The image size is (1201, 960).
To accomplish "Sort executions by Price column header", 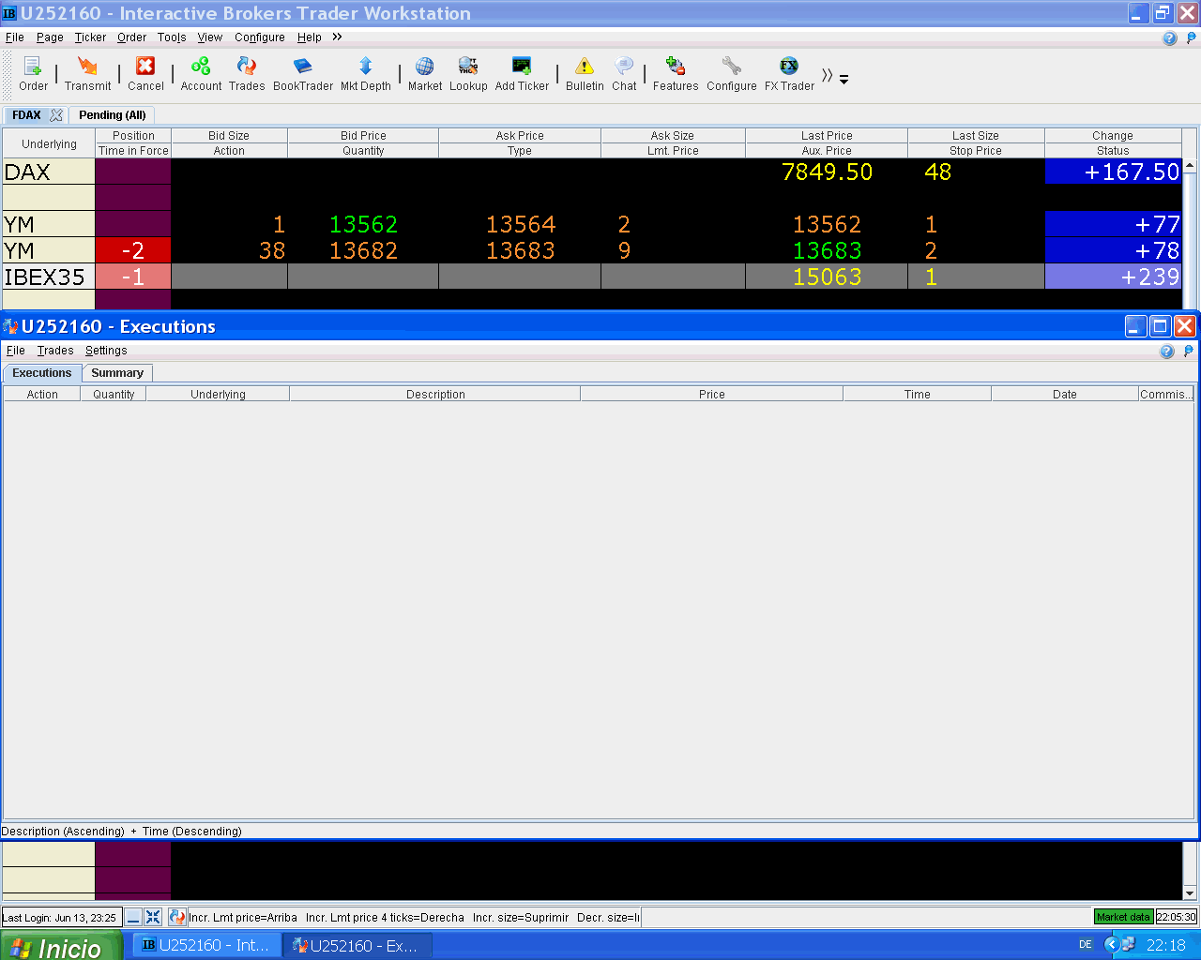I will 711,395.
